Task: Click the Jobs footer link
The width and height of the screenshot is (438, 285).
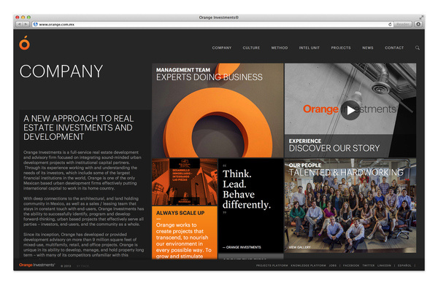Action: [x=332, y=265]
